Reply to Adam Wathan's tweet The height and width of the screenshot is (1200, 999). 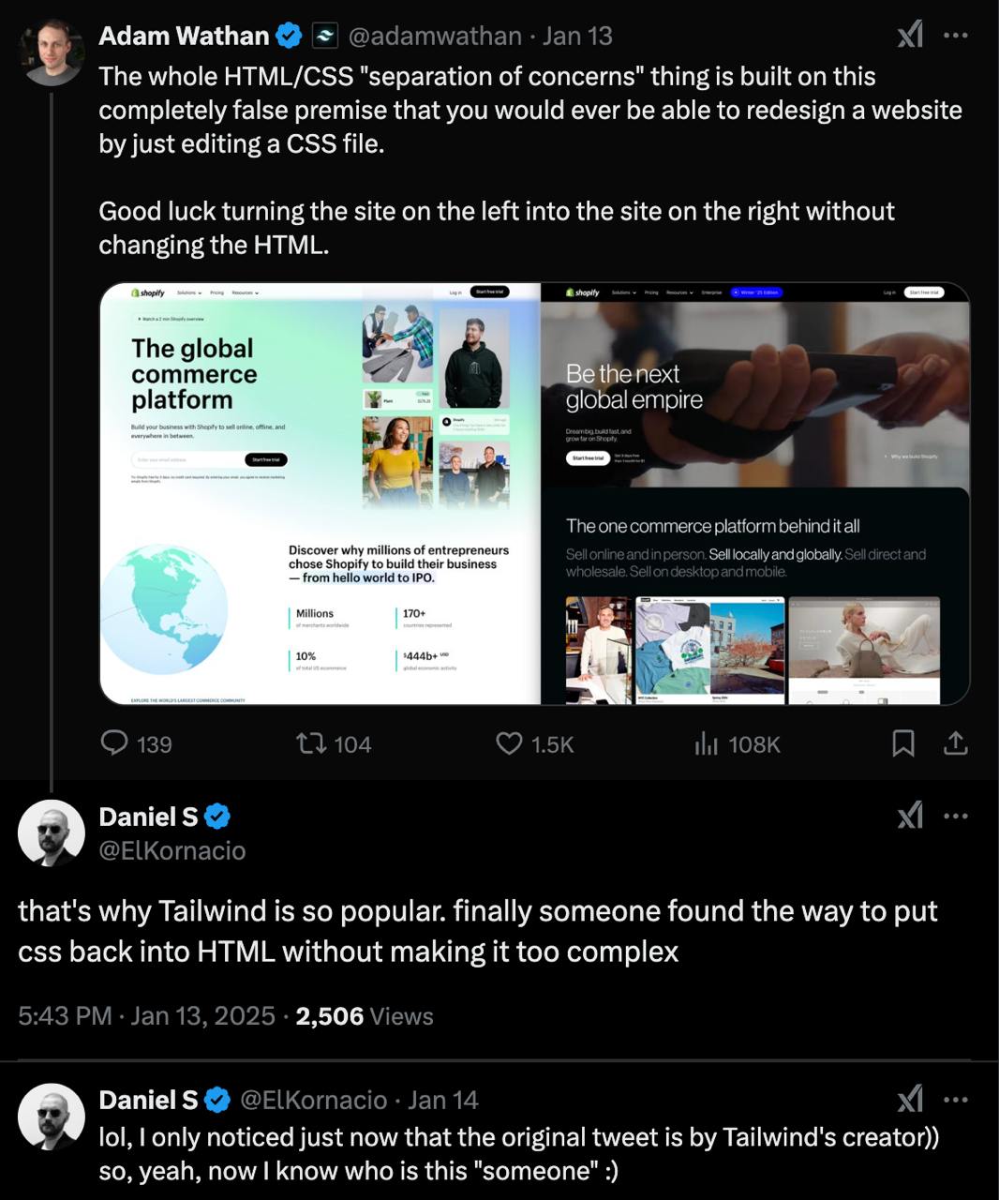point(114,743)
